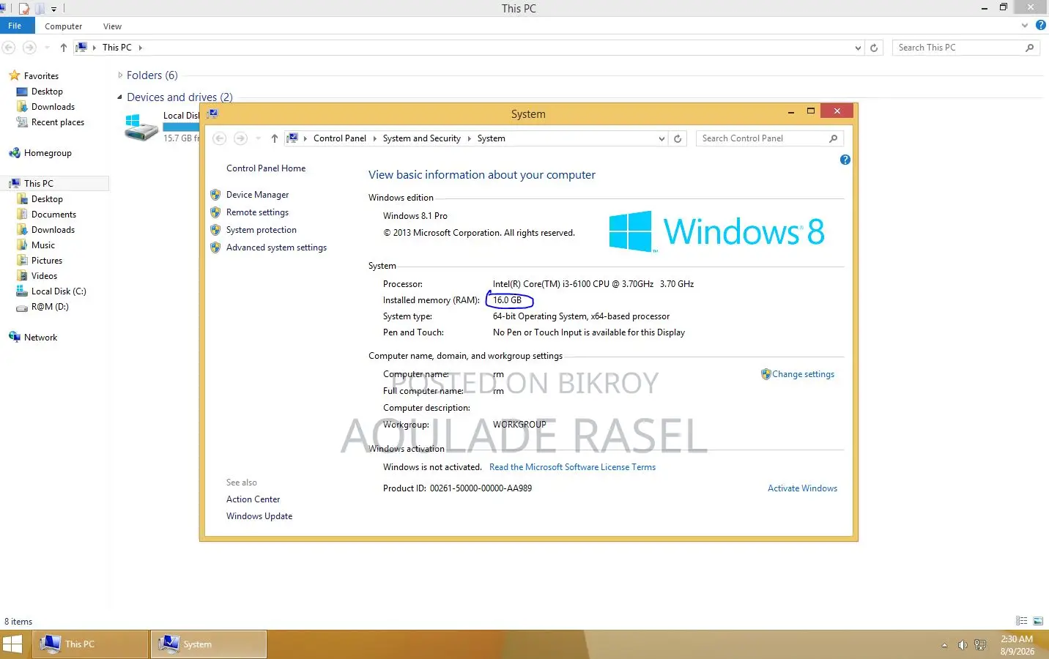Viewport: 1049px width, 659px height.
Task: Select R@M (D:) drive in navigation pane
Action: click(x=50, y=307)
